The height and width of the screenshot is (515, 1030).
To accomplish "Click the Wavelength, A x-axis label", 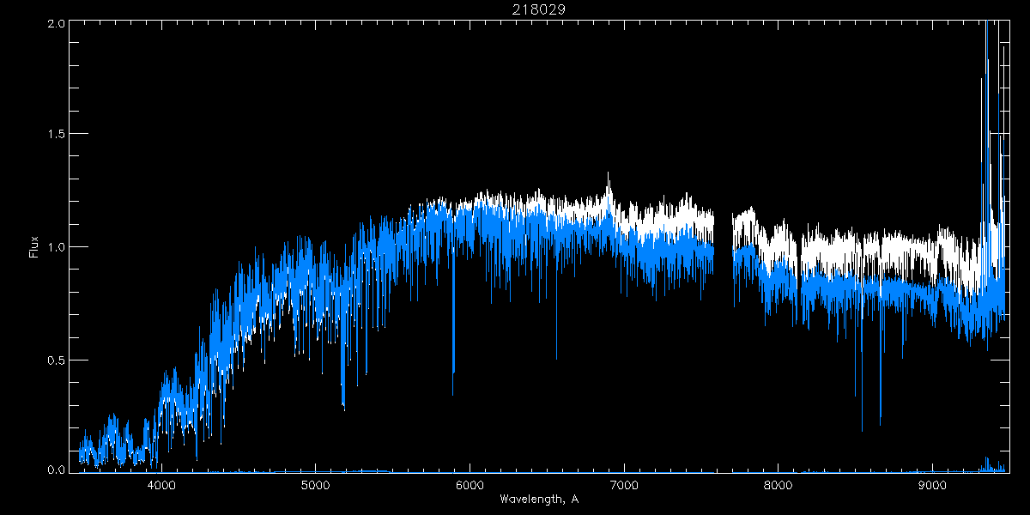I will click(x=538, y=500).
